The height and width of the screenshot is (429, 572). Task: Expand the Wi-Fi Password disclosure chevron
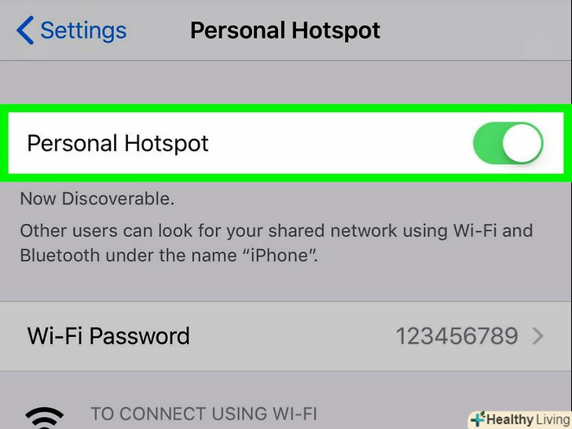[x=538, y=336]
